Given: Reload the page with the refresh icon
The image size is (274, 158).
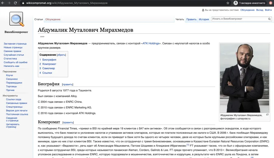Looking at the screenshot, I should click(16, 3).
